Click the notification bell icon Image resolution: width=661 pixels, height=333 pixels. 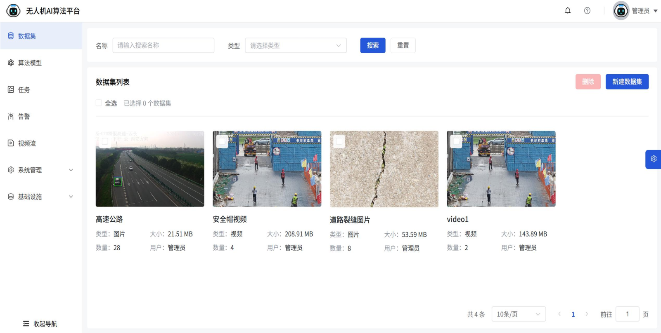coord(568,11)
